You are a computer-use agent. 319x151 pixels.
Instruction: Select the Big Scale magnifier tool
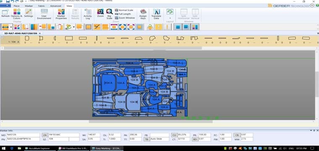click(110, 14)
